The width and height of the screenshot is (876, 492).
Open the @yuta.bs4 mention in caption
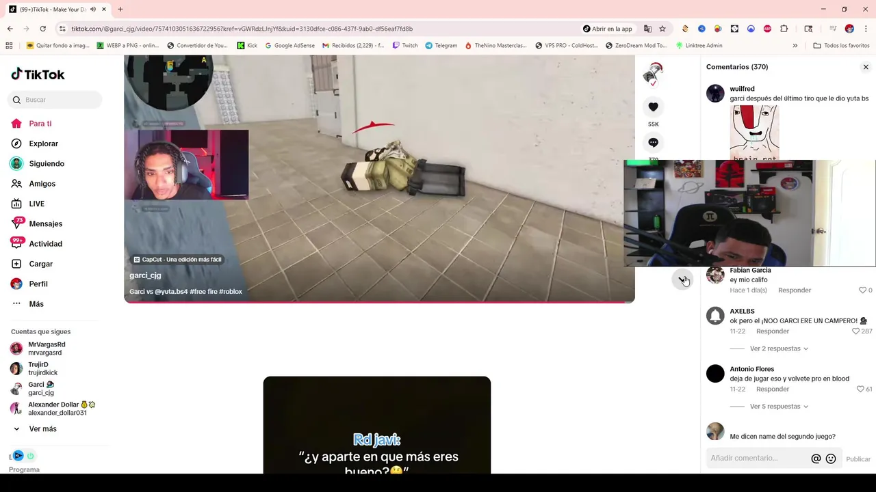171,292
